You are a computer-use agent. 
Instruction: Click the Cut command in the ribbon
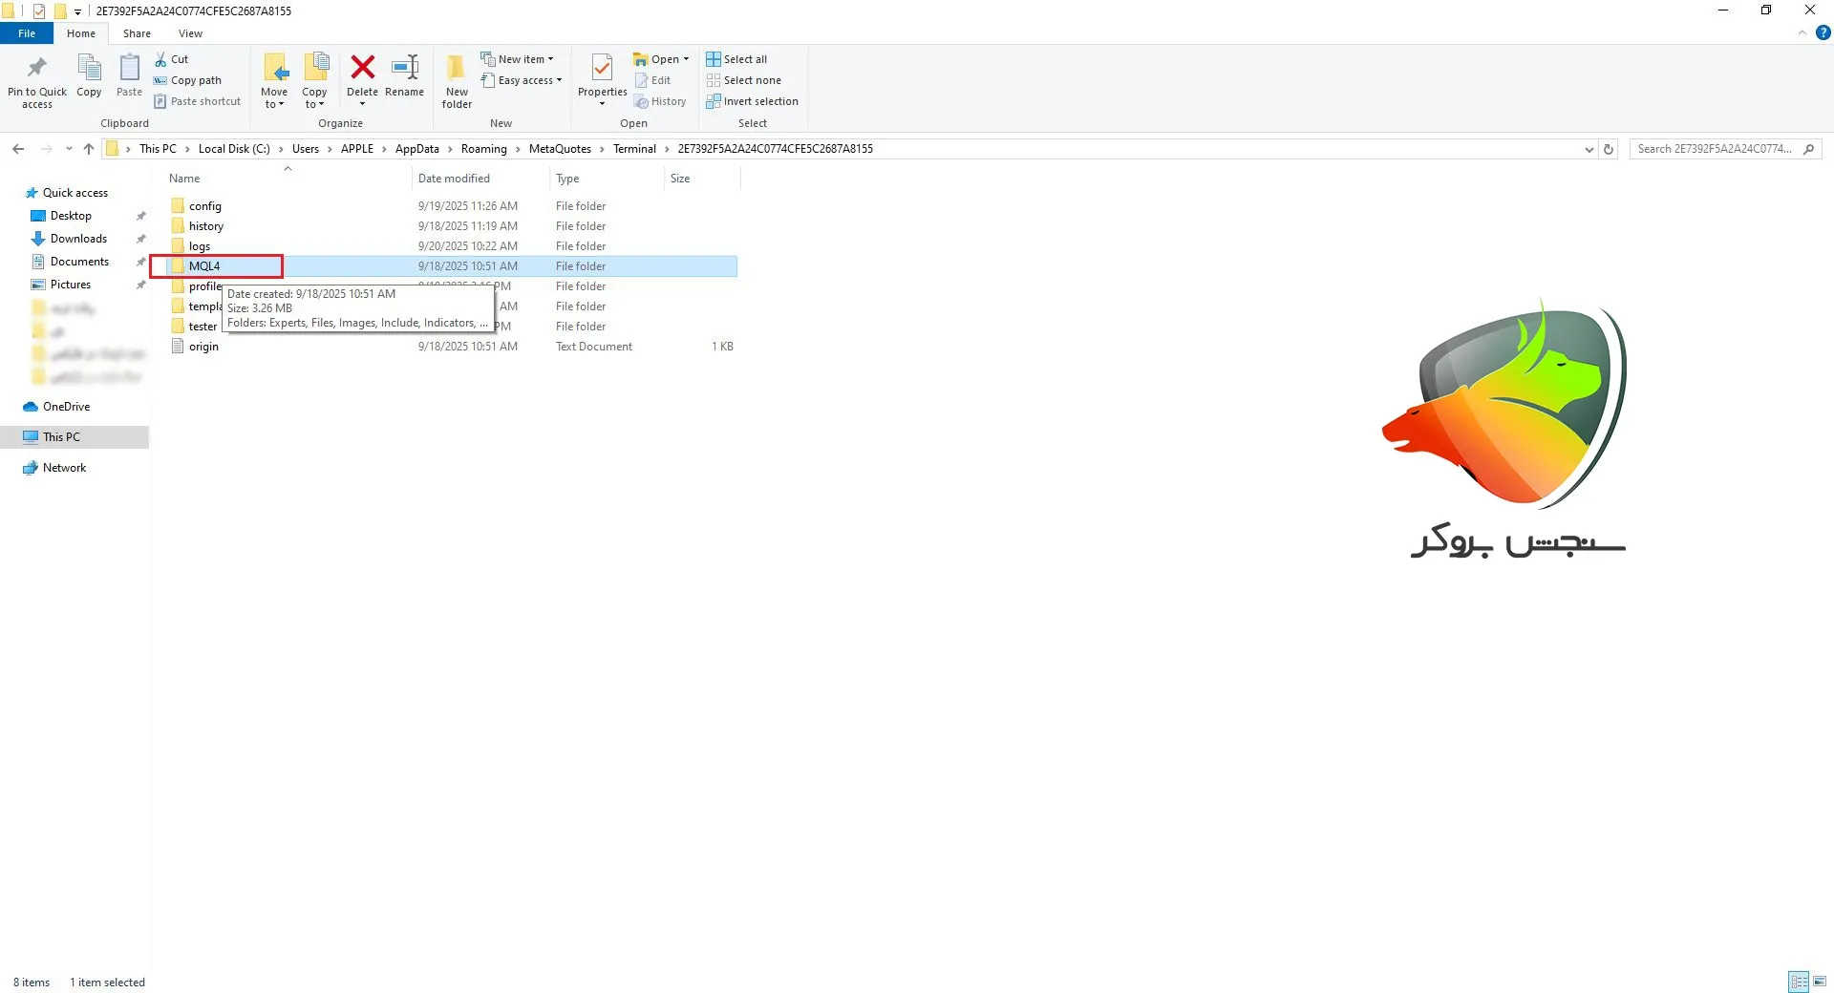click(172, 59)
